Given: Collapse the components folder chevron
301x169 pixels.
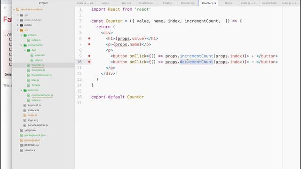Looking at the screenshot, I should (21, 45).
